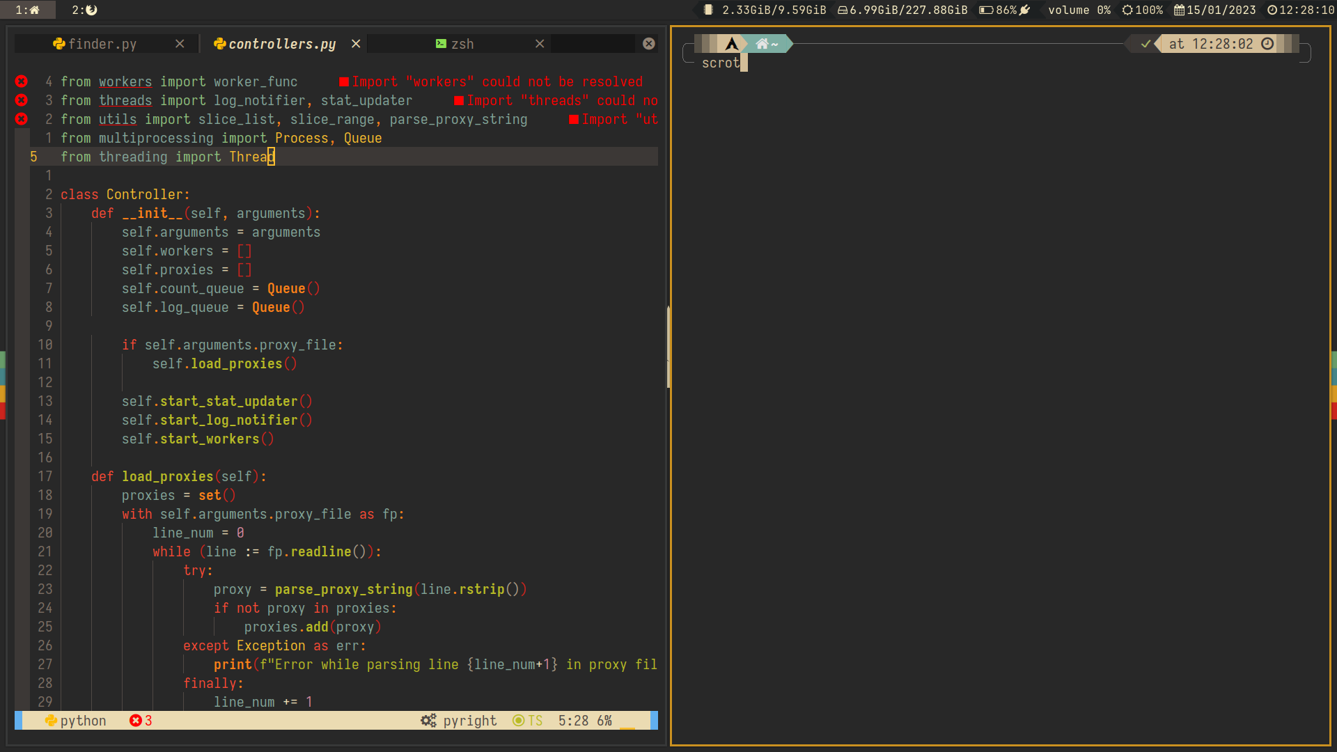Click the battery 86% indicator

[1004, 10]
